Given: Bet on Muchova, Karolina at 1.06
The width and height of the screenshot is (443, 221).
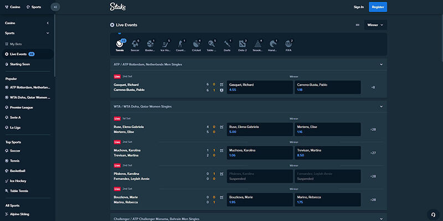Looking at the screenshot, I should point(260,153).
